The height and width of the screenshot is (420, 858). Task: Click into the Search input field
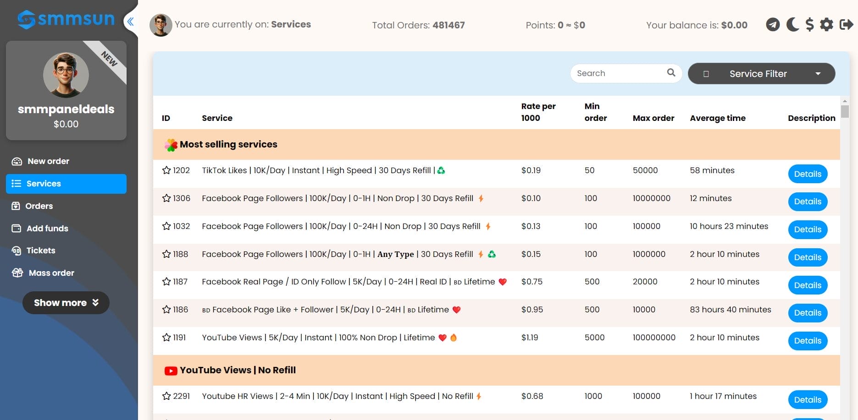(618, 73)
